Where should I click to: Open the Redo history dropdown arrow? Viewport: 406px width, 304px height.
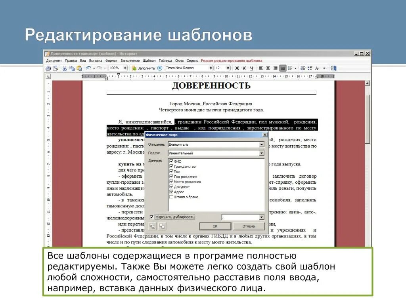point(105,68)
